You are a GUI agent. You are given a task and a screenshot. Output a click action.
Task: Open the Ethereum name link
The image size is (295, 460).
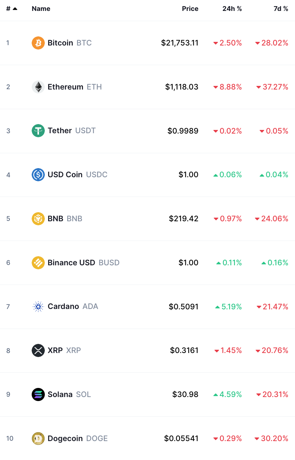pos(66,87)
